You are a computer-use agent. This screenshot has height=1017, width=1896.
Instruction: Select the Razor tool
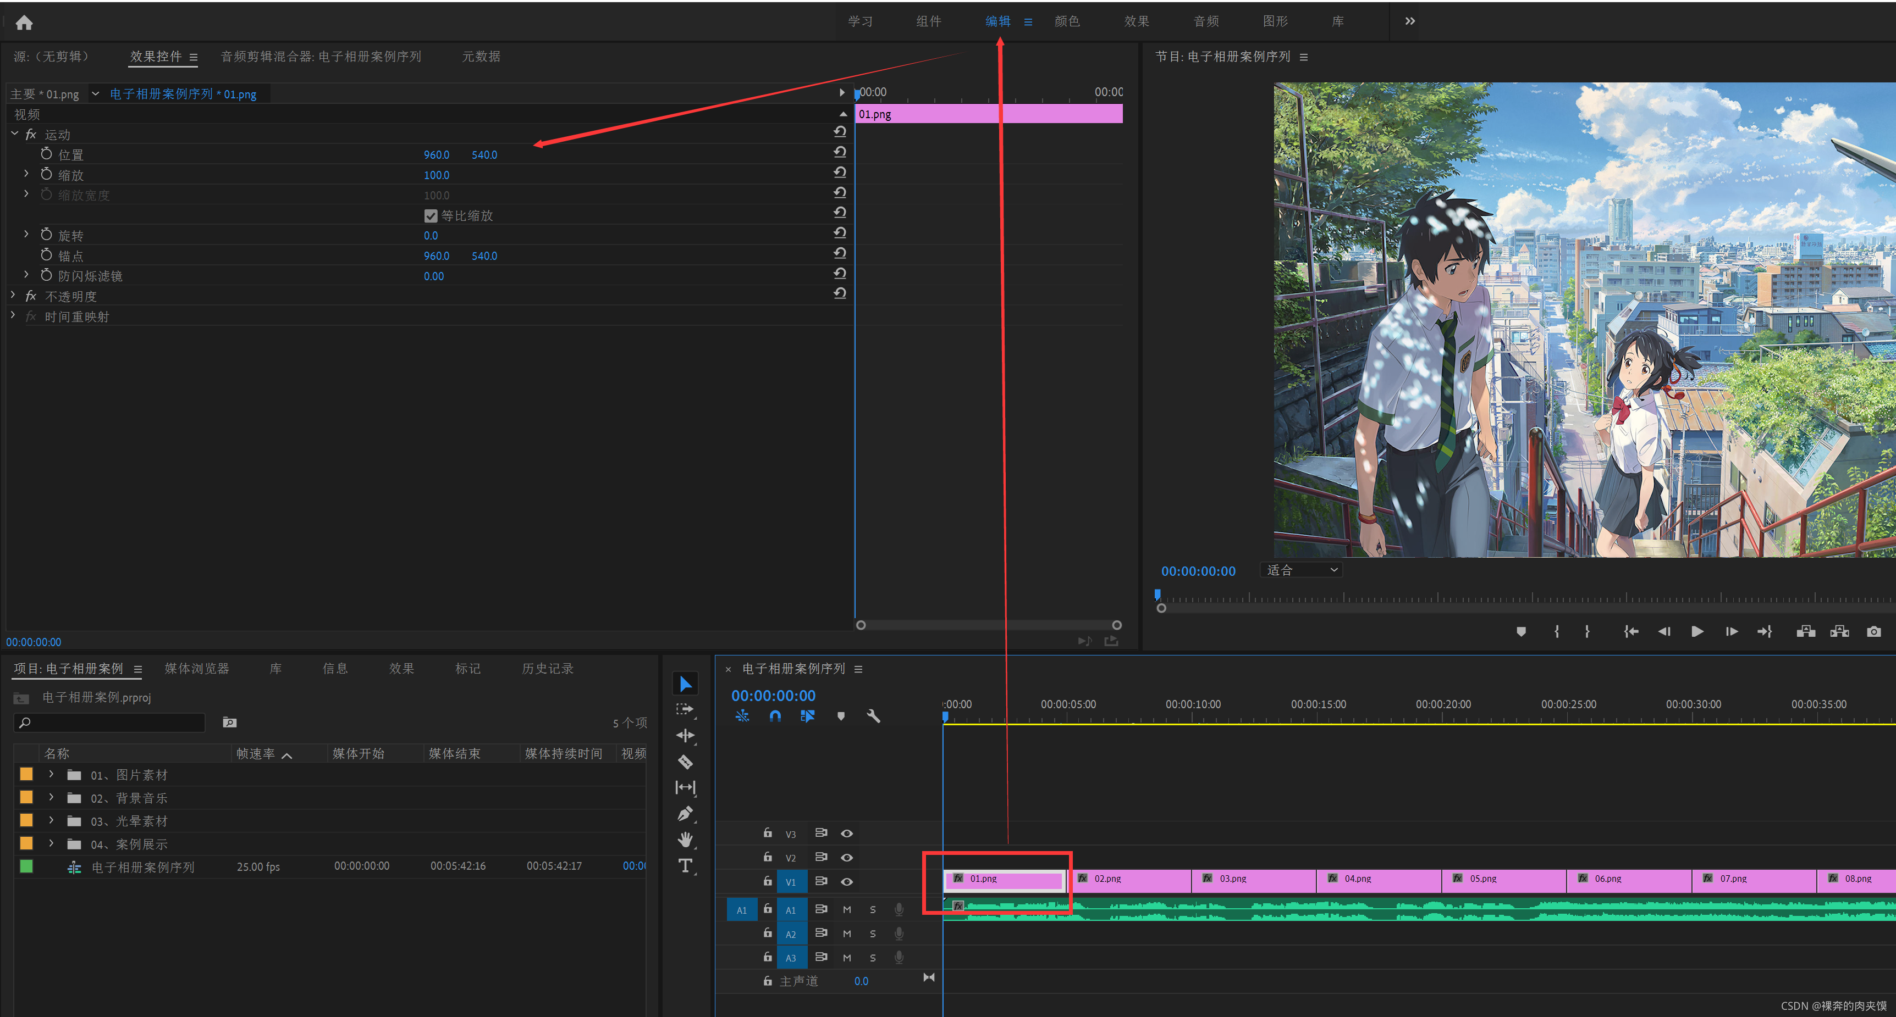pyautogui.click(x=685, y=762)
